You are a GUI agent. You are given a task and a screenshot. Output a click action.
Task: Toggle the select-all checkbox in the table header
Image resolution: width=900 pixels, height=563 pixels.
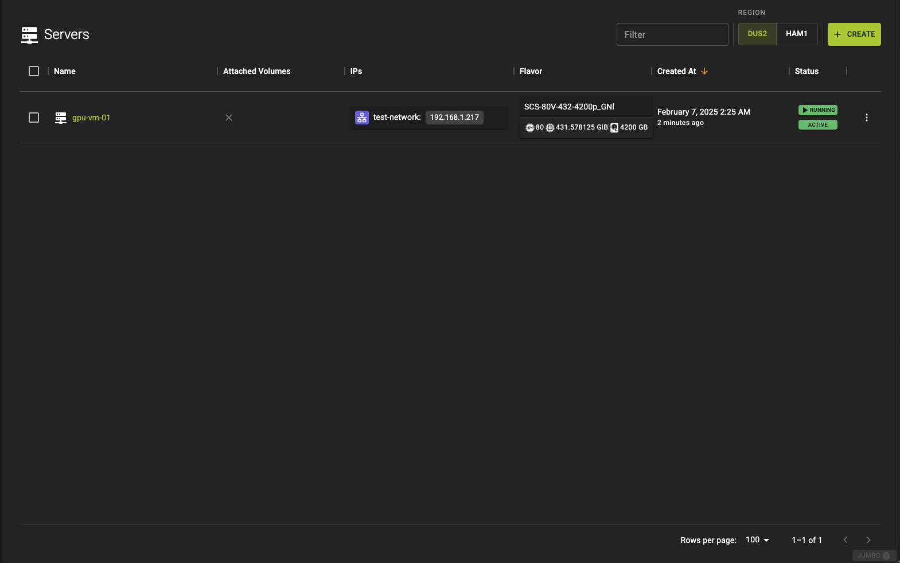pyautogui.click(x=34, y=71)
